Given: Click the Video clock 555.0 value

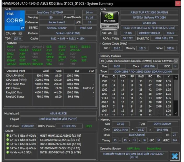Looking at the screenshot, I should click(x=170, y=48).
